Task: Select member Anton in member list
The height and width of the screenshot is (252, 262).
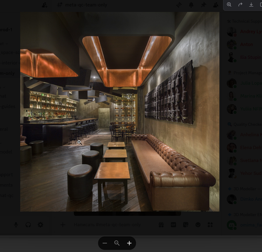Action: (244, 45)
